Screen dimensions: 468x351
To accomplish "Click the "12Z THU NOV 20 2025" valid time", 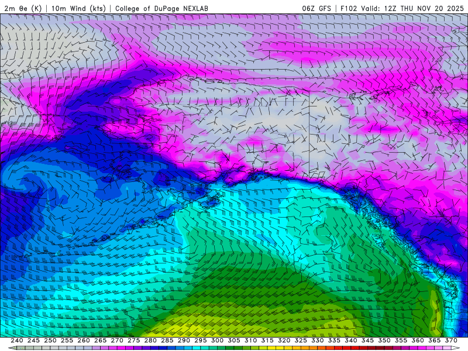I will [x=424, y=8].
